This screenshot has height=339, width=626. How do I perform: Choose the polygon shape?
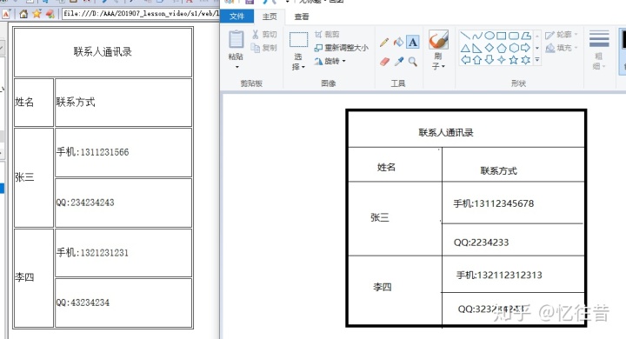[526, 36]
